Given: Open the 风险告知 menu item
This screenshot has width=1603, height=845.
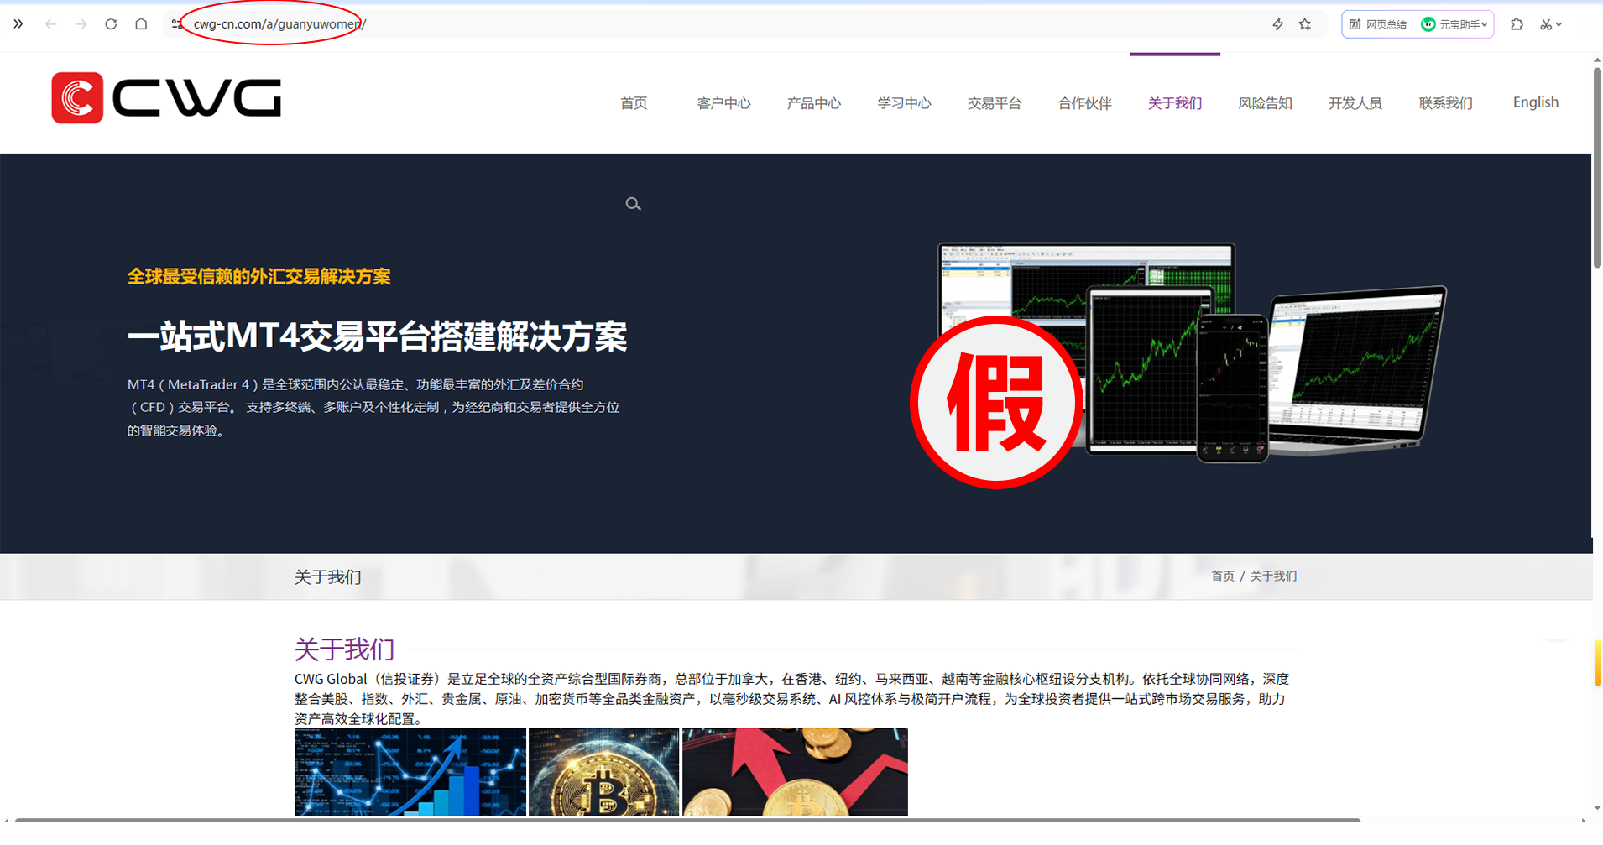Looking at the screenshot, I should [1265, 103].
